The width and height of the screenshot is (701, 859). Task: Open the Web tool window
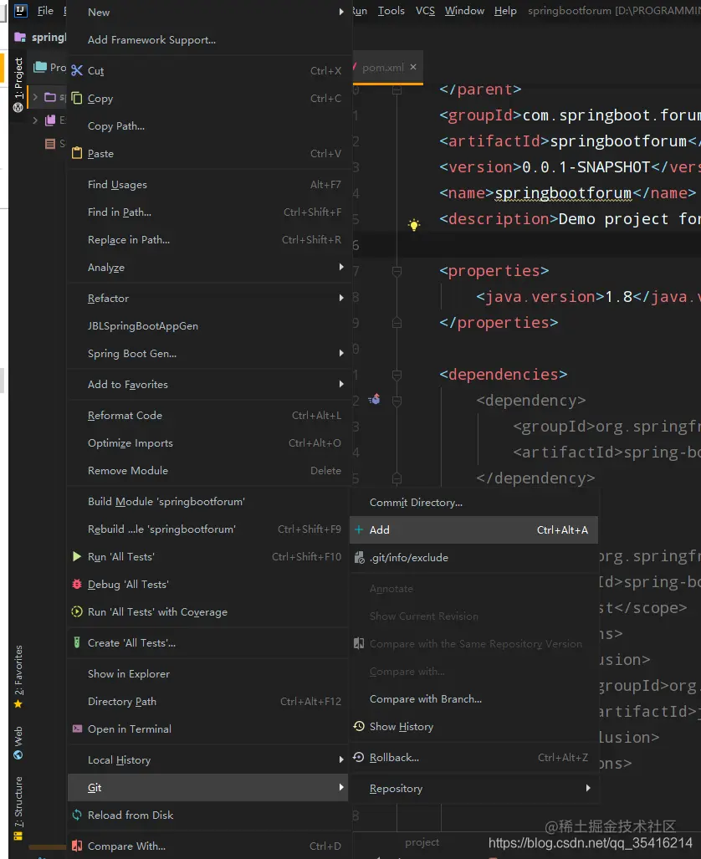18,743
